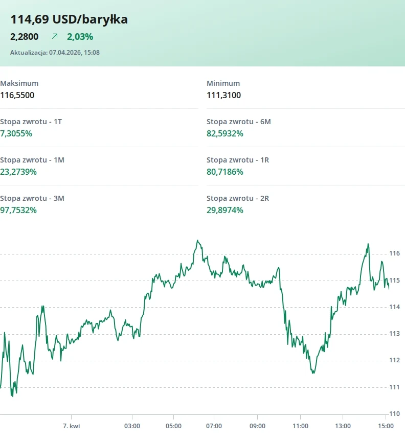
Task: Click the Aktualizacja timestamp text
Action: 55,52
